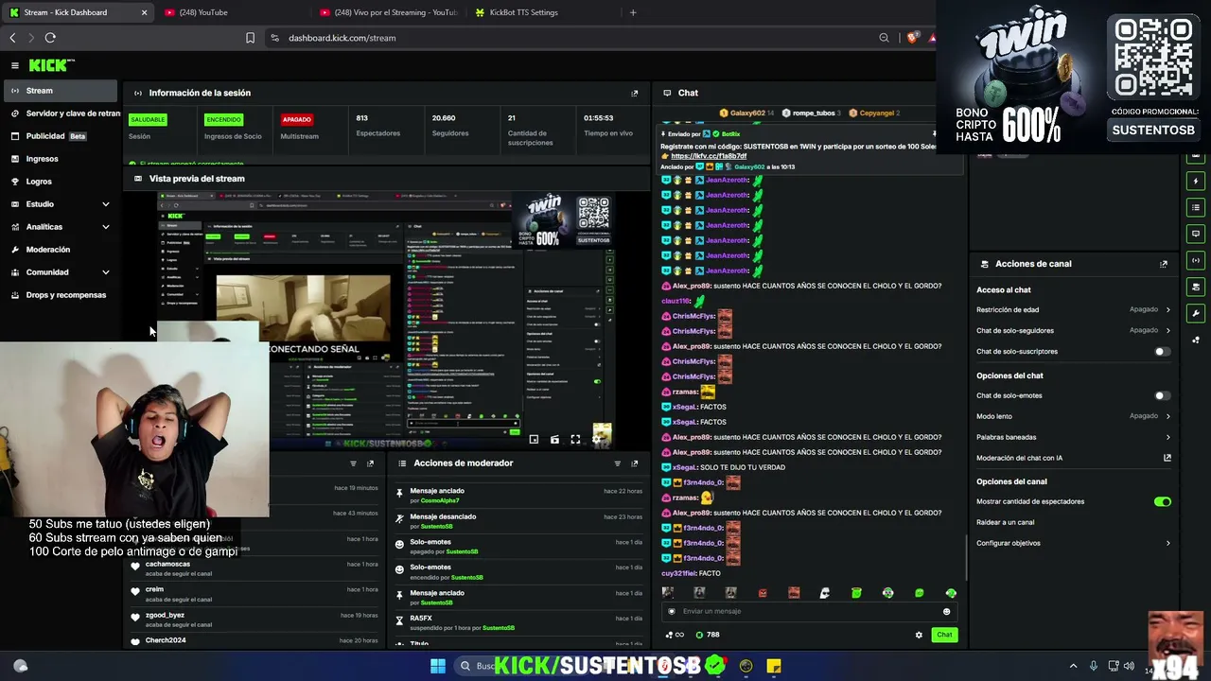Toggle fullscreen on stream preview
Screen dimensions: 1211x681
point(575,439)
